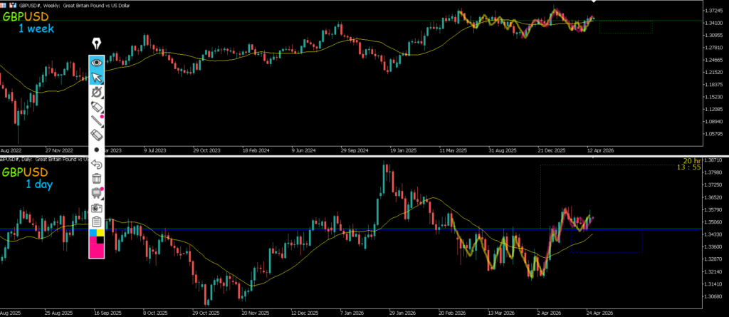Pick the blue color swatch
Image resolution: width=729 pixels, height=317 pixels.
(x=93, y=233)
